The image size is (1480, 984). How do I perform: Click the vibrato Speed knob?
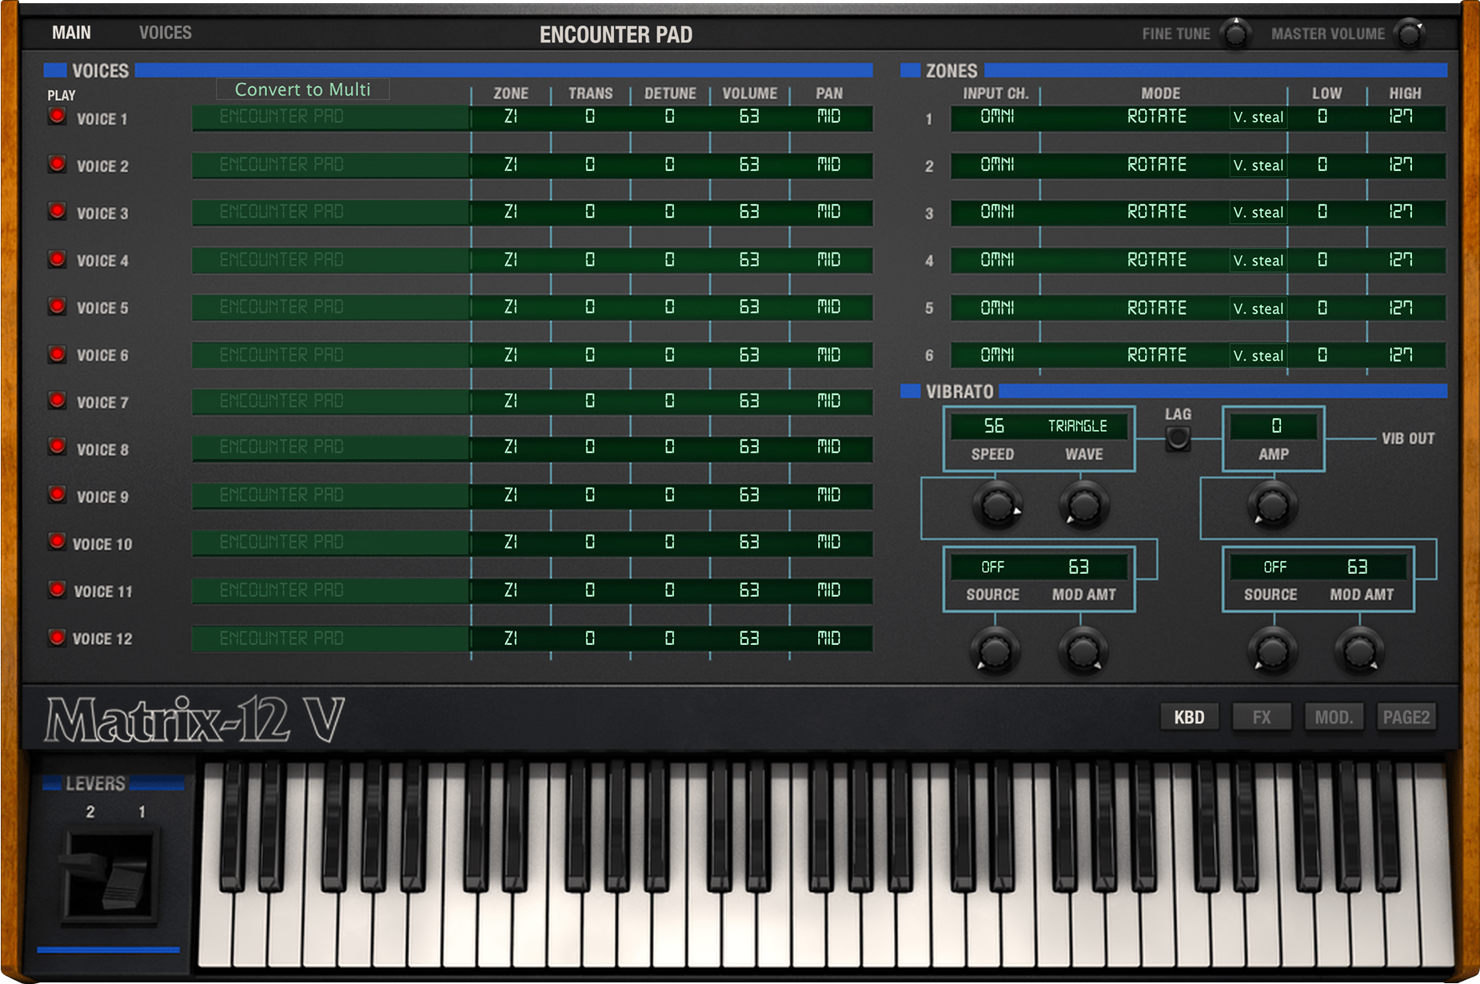click(996, 505)
